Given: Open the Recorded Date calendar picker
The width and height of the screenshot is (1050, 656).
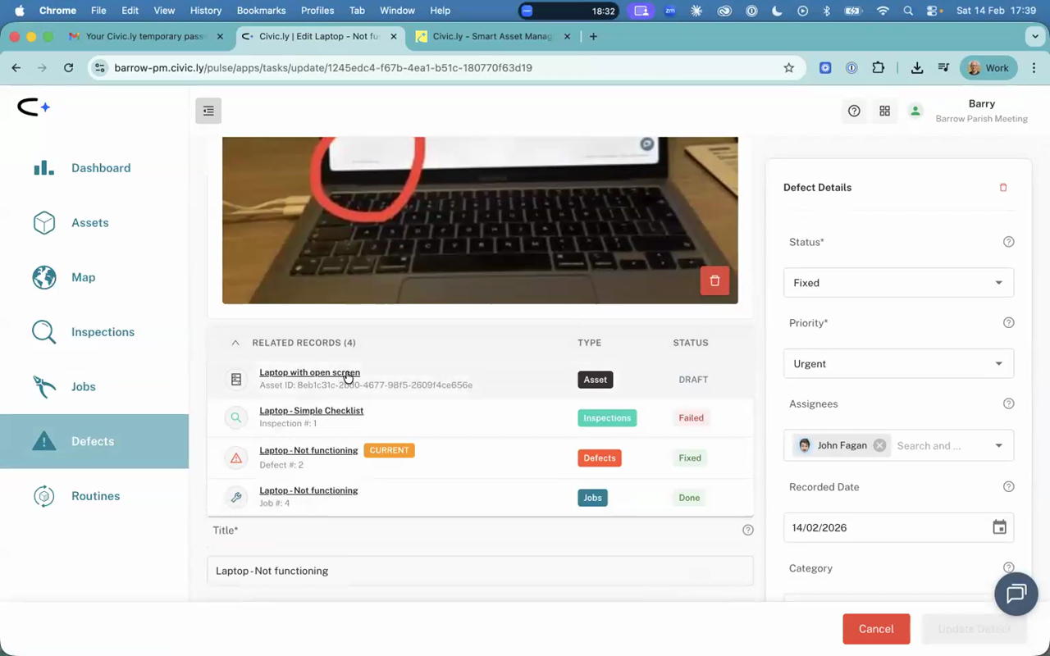Looking at the screenshot, I should pos(999,527).
